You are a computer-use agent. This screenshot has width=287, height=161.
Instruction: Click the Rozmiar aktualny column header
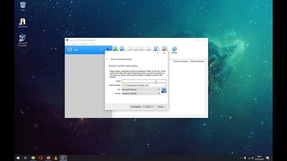click(197, 61)
